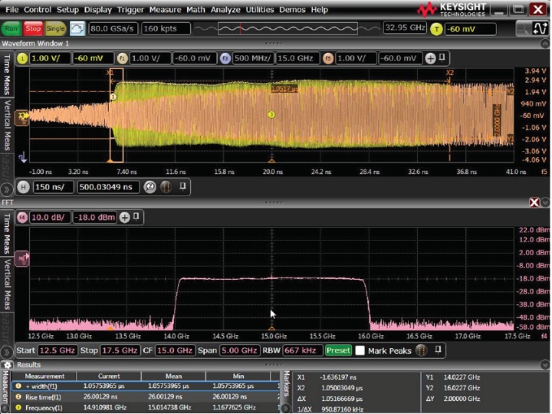
Task: Toggle function f1 button
Action: coord(122,58)
